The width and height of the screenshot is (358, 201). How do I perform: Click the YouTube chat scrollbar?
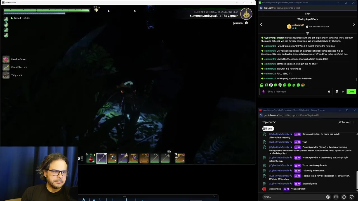point(357,181)
